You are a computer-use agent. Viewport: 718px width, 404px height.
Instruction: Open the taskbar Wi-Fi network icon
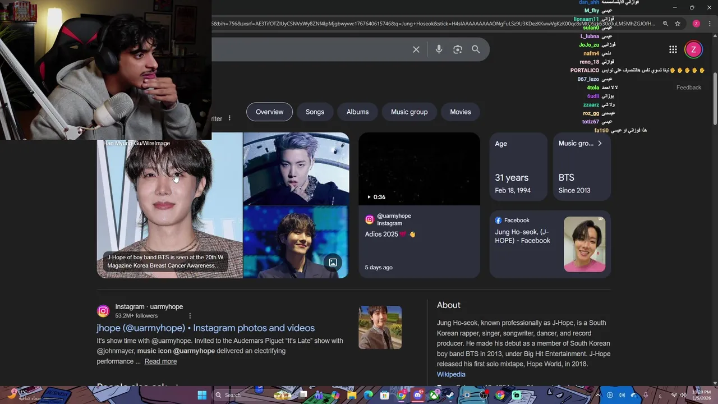(674, 395)
